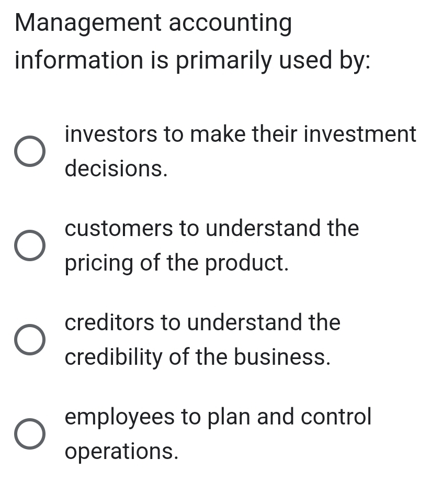Screen dimensions: 431x481
Task: Click the line "information is primarily used by:"
Action: coord(193,60)
